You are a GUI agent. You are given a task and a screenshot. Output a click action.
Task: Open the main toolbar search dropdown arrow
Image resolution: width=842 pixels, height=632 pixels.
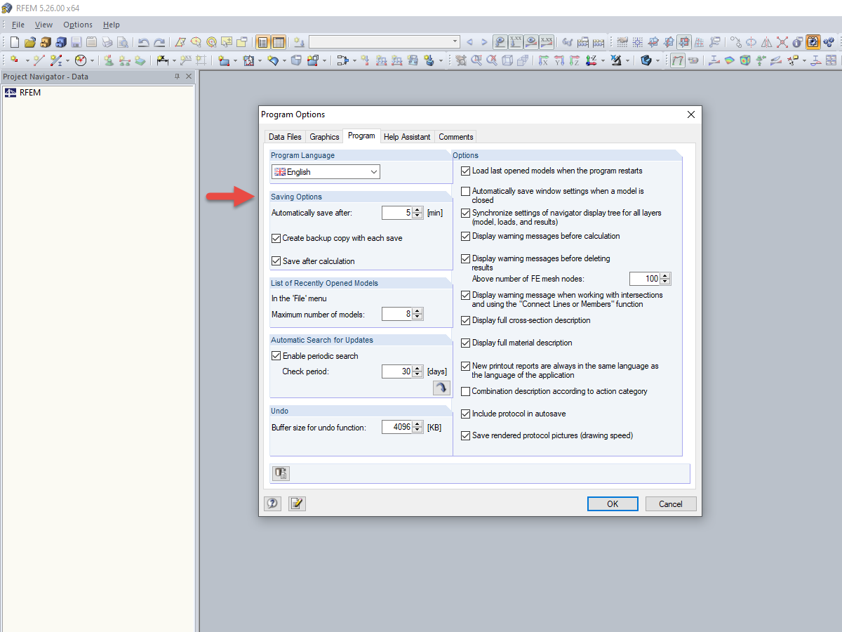pyautogui.click(x=455, y=41)
